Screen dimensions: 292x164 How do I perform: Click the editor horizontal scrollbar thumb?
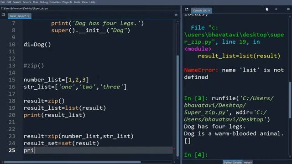(72, 162)
